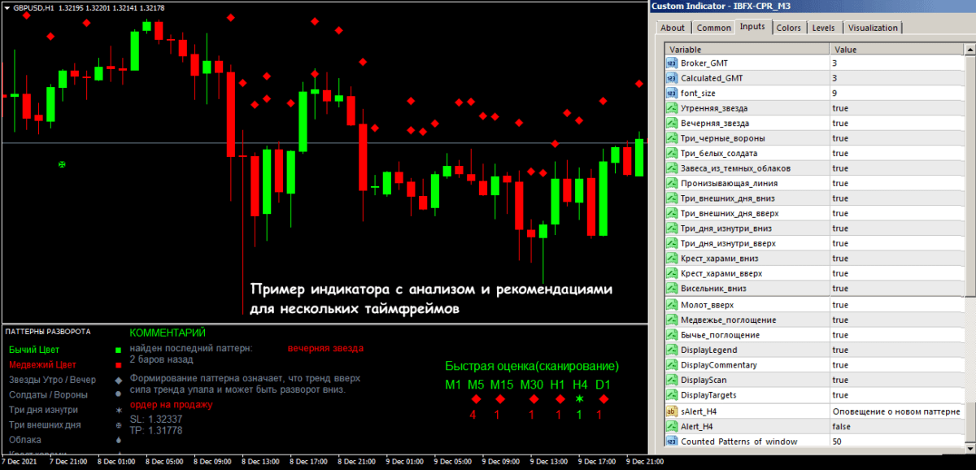Click the green Бычий Цвет color square
The image size is (976, 470).
[119, 350]
